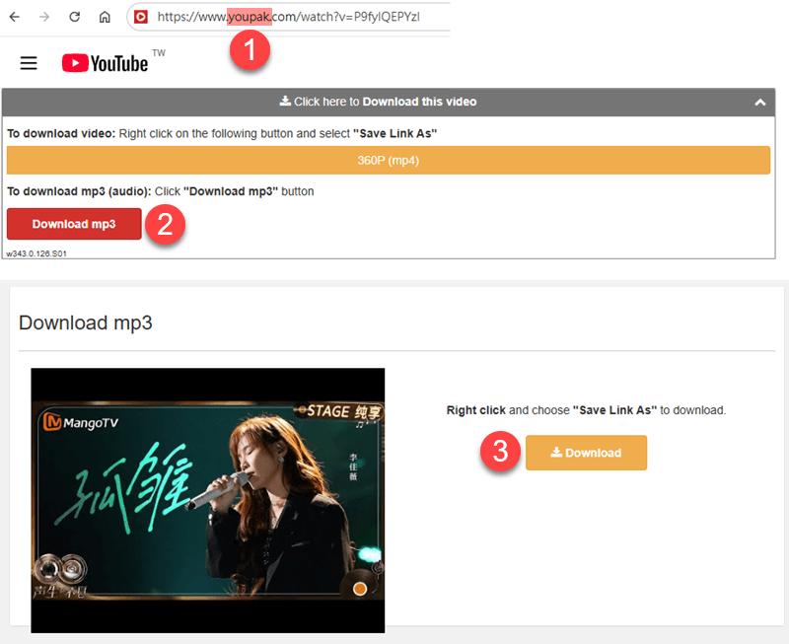
Task: Collapse the download banner with the chevron
Action: (x=760, y=102)
